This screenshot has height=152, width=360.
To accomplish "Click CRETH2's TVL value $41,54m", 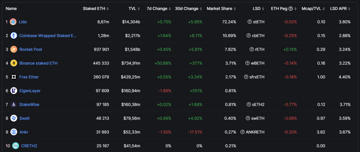I will pos(132,146).
